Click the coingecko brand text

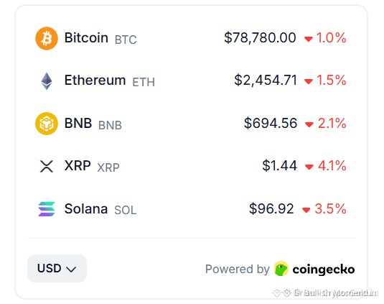coord(324,270)
